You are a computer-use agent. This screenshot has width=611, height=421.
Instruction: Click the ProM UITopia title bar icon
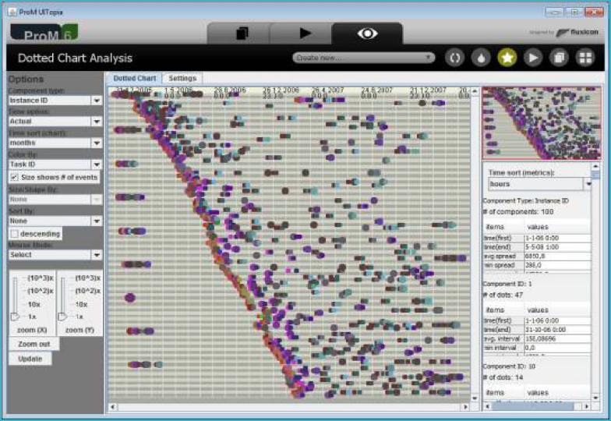12,12
